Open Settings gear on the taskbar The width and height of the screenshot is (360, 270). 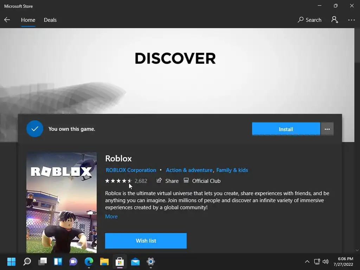(150, 262)
